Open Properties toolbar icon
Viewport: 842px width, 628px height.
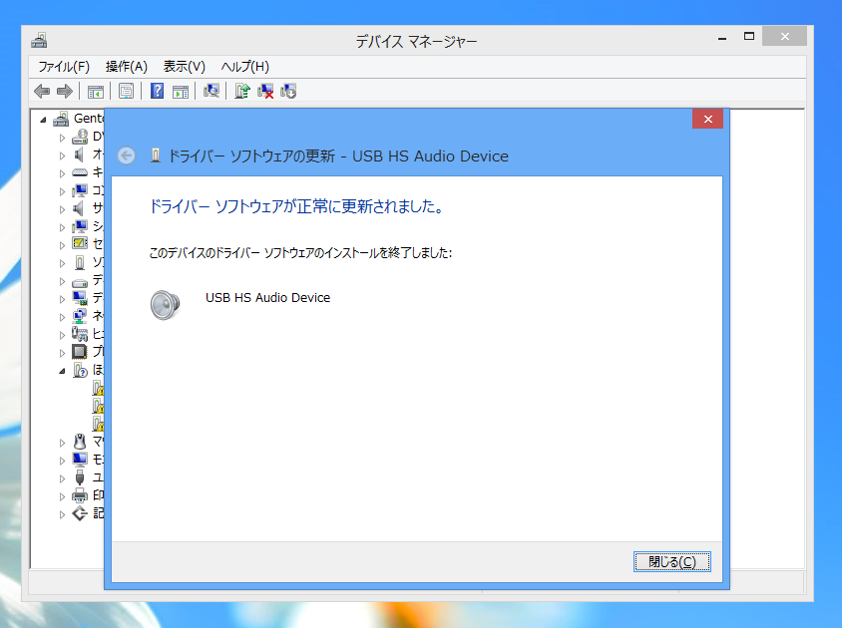point(126,92)
